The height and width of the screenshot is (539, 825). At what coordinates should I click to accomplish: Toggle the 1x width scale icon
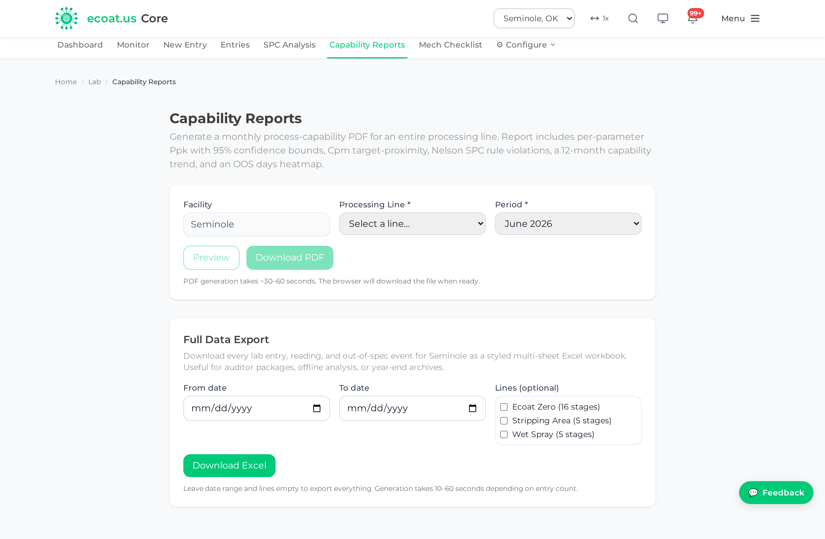[x=599, y=18]
